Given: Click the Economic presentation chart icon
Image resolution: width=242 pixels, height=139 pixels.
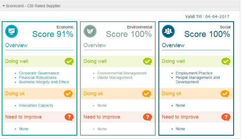Looking at the screenshot, I should [11, 32].
